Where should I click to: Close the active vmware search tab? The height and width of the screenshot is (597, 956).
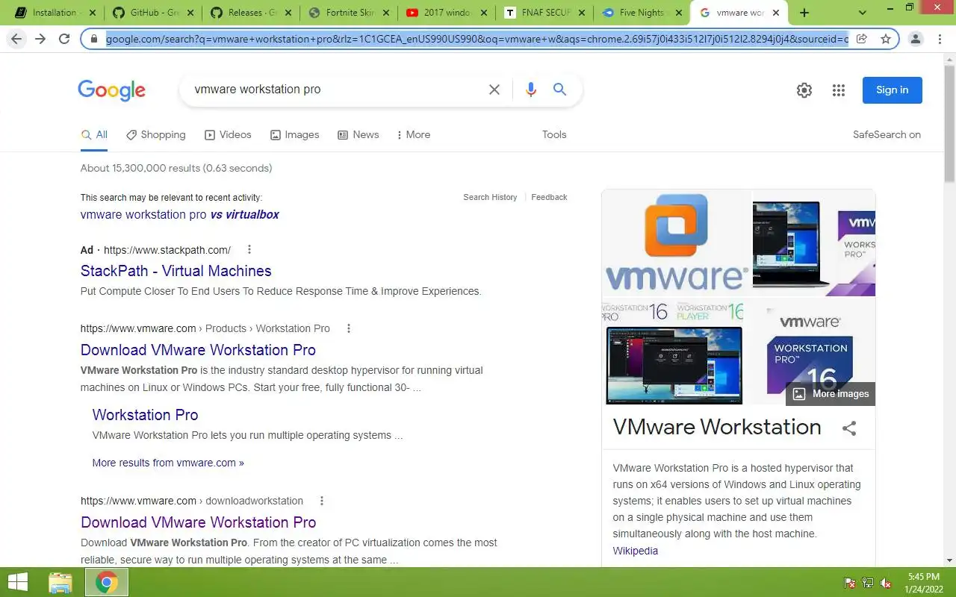[x=776, y=13]
